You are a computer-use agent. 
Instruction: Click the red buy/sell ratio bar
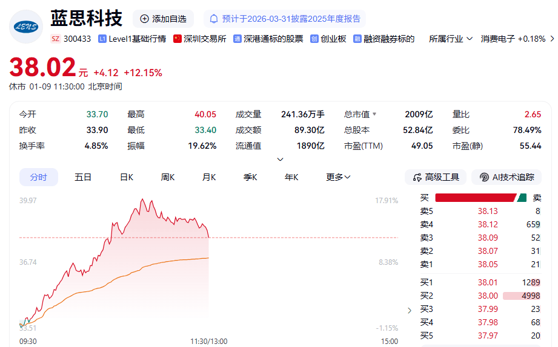(x=474, y=198)
